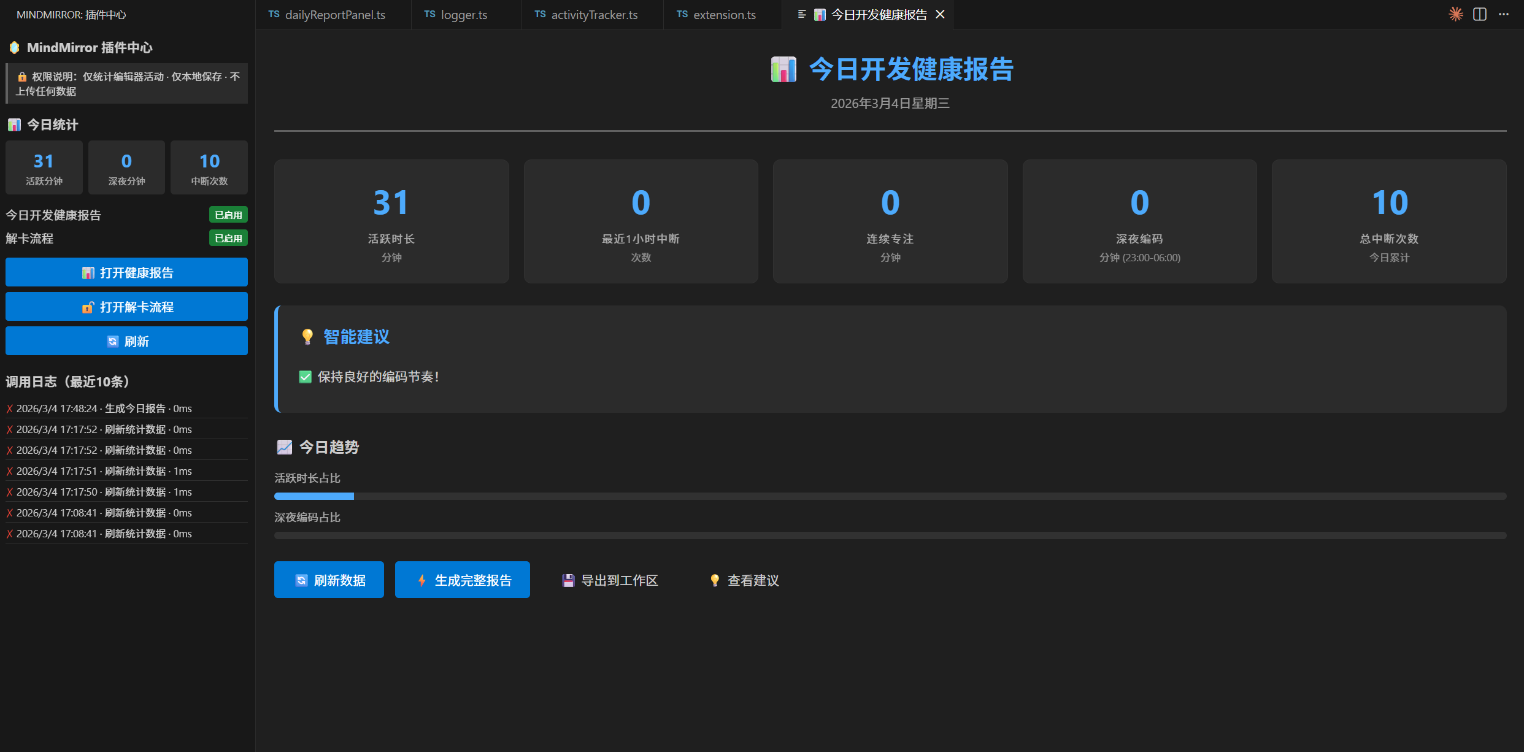Toggle 已启用 badge for 解卡流程
Screen dimensions: 1524x752
tap(228, 239)
